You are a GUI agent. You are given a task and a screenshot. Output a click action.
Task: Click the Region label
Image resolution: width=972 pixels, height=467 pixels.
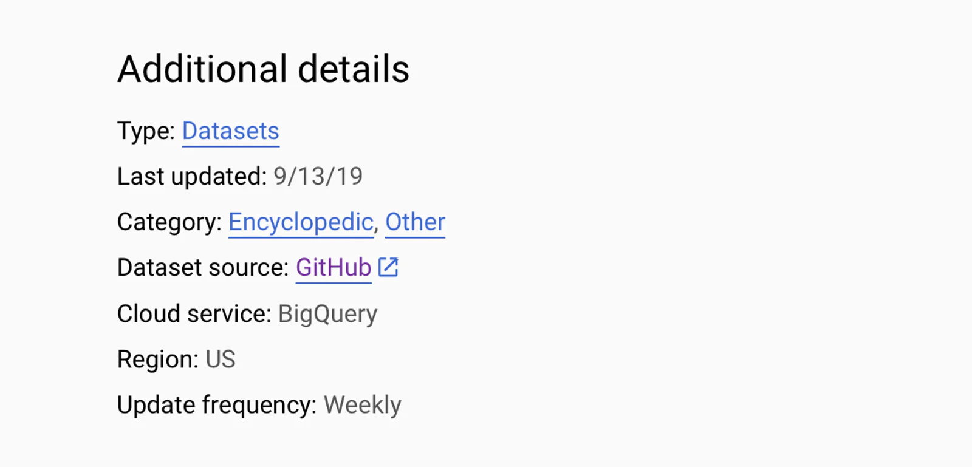click(158, 360)
